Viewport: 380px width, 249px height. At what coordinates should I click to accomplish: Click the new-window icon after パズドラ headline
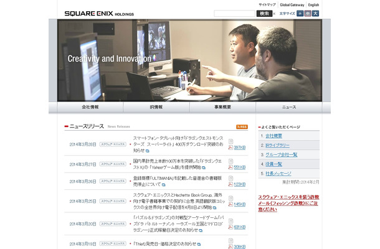pyautogui.click(x=201, y=230)
